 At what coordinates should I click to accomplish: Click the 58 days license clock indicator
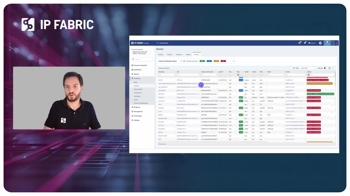click(327, 43)
